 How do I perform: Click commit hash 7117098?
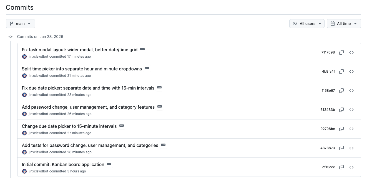tap(328, 52)
